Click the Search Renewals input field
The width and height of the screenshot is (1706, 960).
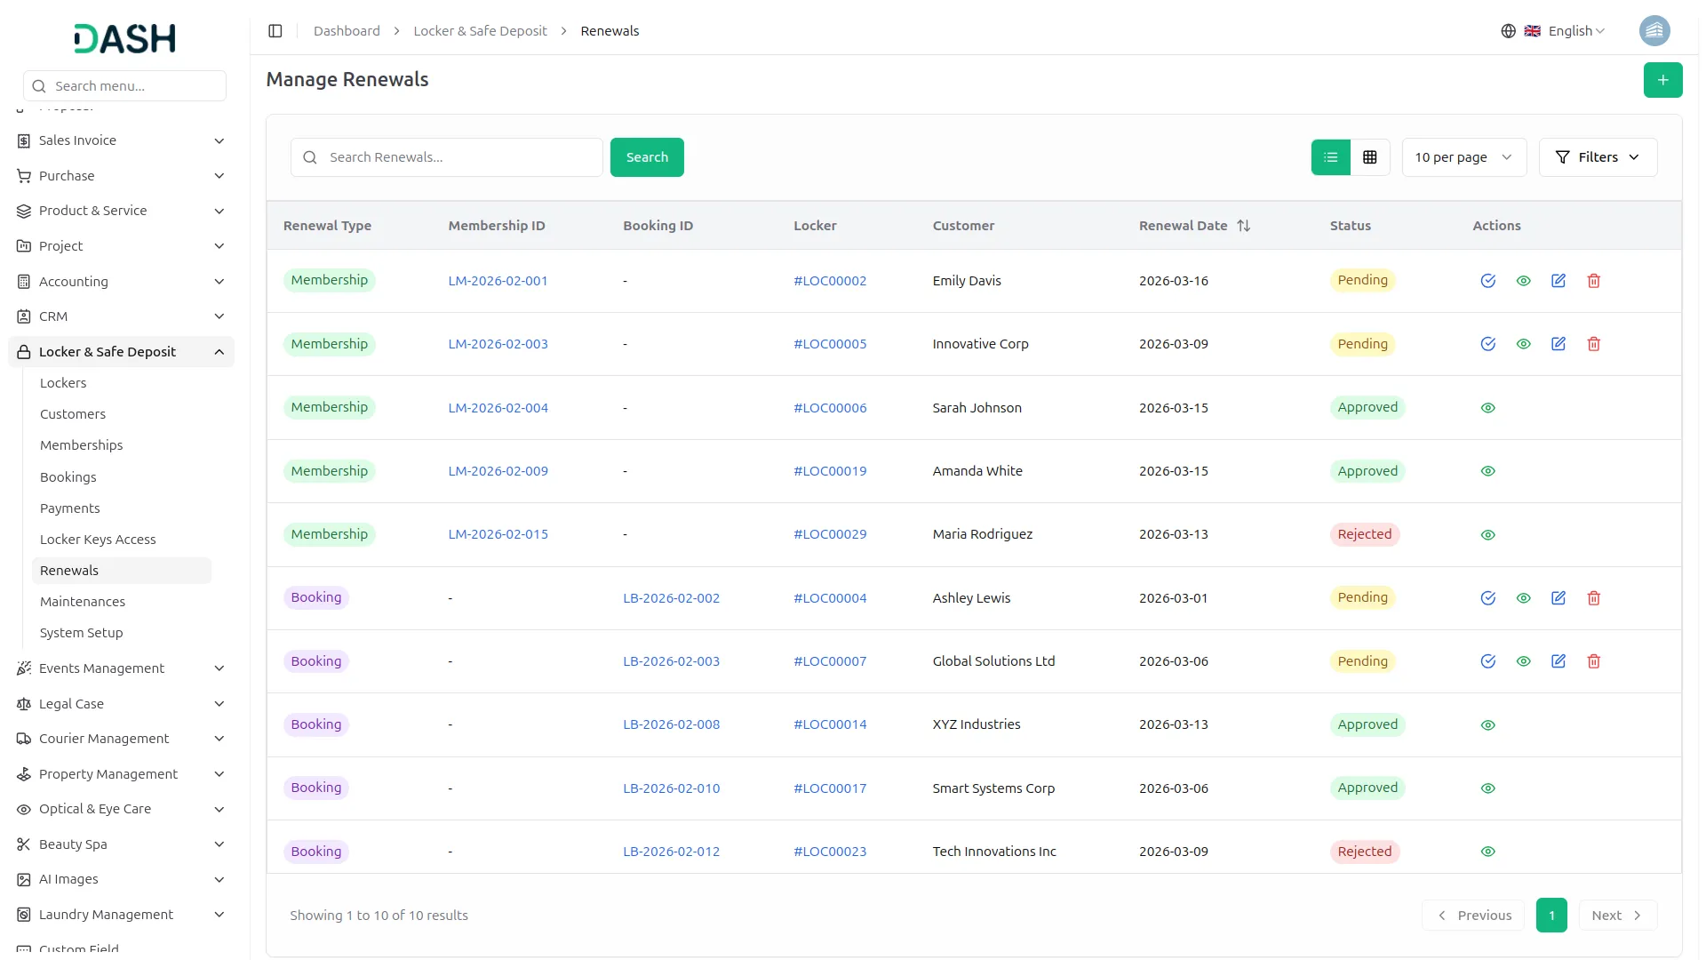[446, 156]
